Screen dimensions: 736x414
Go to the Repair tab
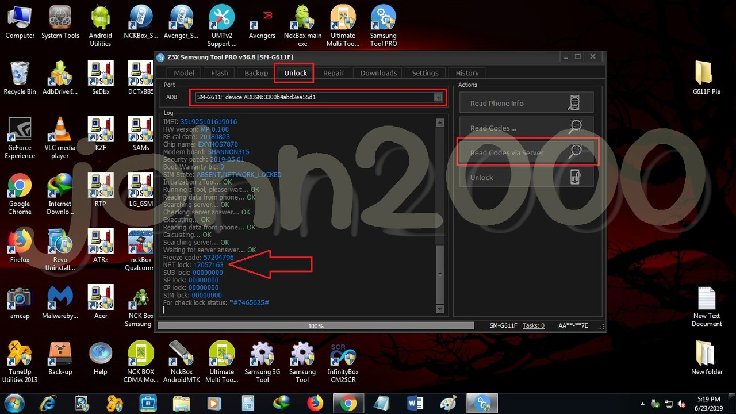click(x=333, y=73)
